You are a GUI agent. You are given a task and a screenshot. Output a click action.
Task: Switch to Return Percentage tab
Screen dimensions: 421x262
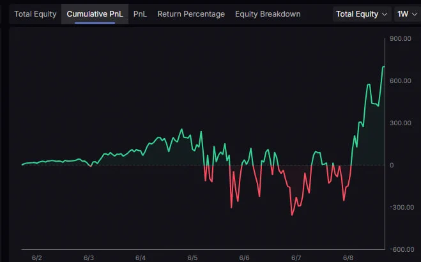(191, 14)
